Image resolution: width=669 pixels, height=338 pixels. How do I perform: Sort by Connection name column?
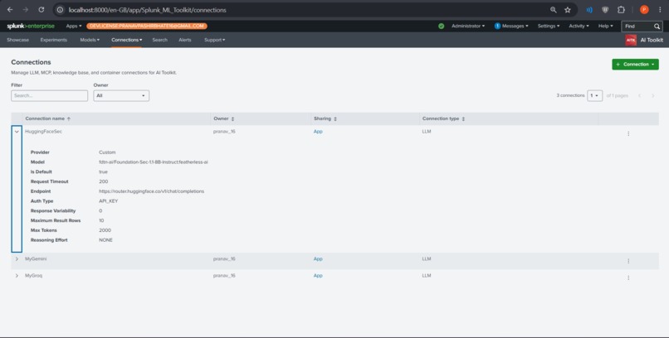pos(48,118)
